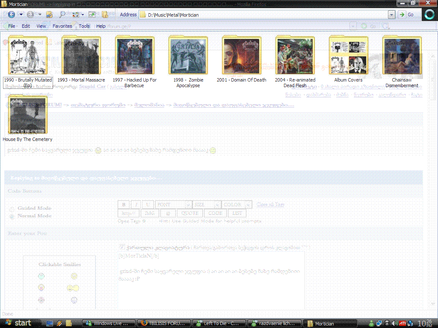Click the QUOTE button in Firefox editor
This screenshot has height=328, width=438.
(189, 214)
